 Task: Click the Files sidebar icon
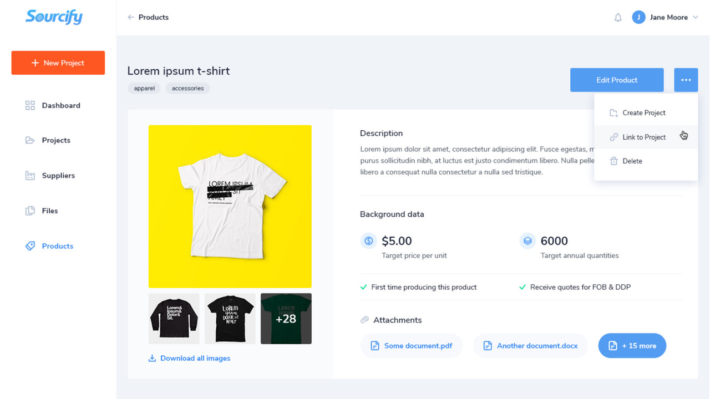[29, 211]
